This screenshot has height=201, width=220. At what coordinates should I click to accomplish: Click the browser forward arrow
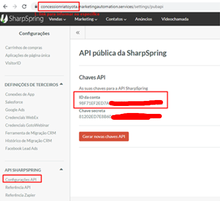coord(15,6)
